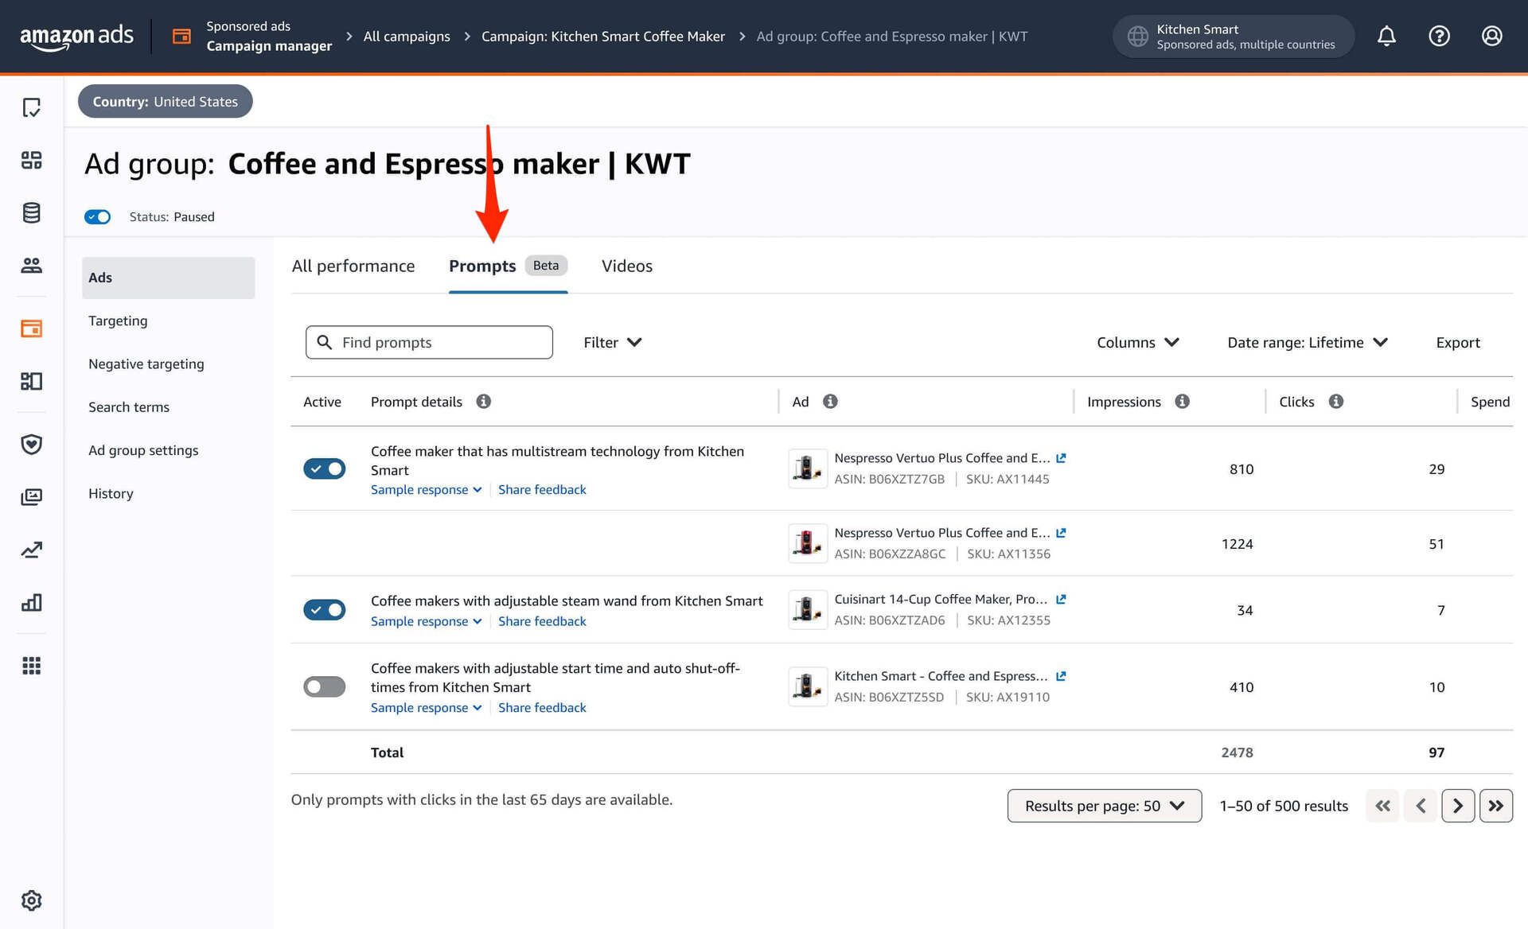Open the nine-dot apps grid sidebar icon
Image resolution: width=1528 pixels, height=929 pixels.
pos(31,665)
